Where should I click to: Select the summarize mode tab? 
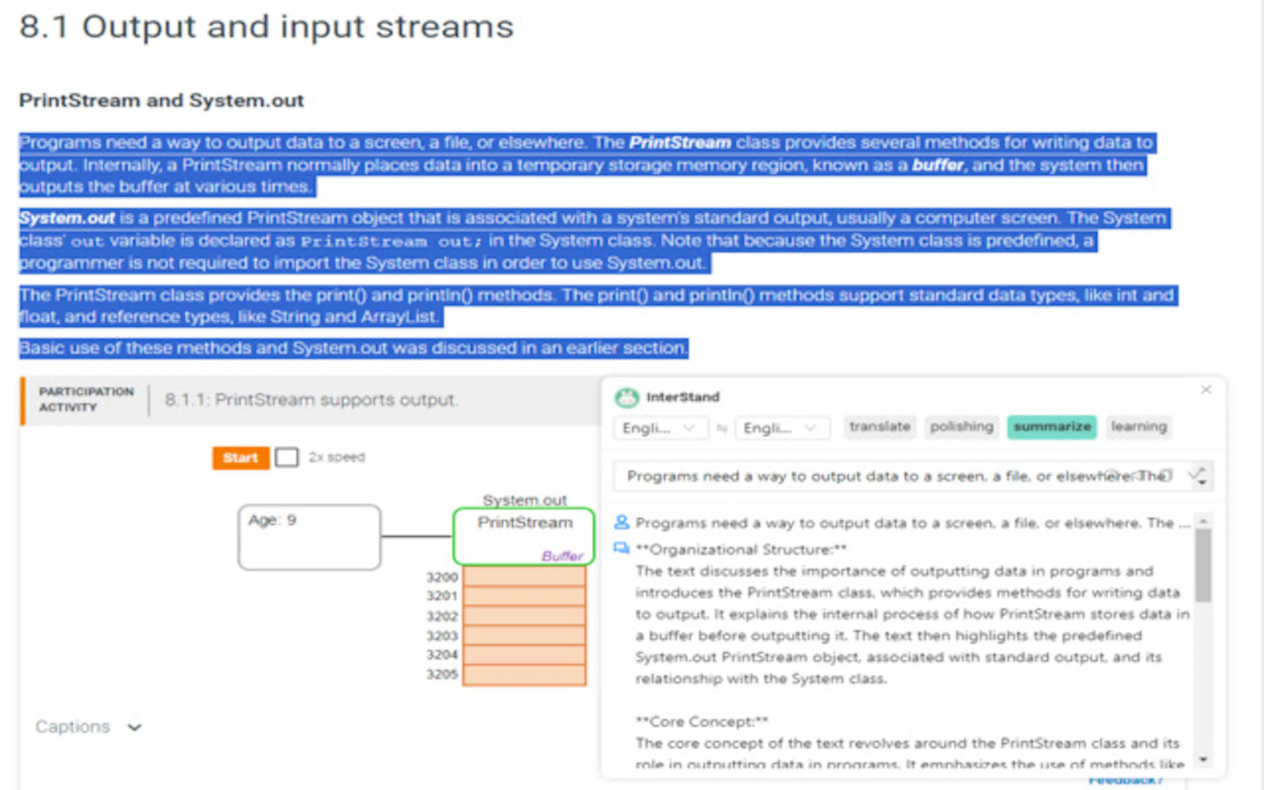pos(1052,427)
